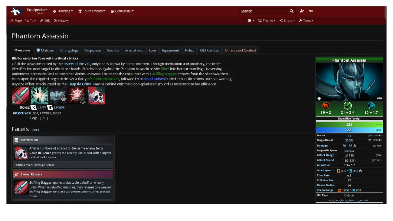Click the Phantom Assassin portrait image
The image size is (393, 221).
tap(349, 82)
